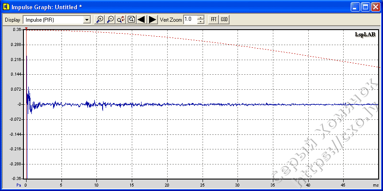Expand the Display mode dropdown arrow
This screenshot has height=191, width=383.
(87, 19)
